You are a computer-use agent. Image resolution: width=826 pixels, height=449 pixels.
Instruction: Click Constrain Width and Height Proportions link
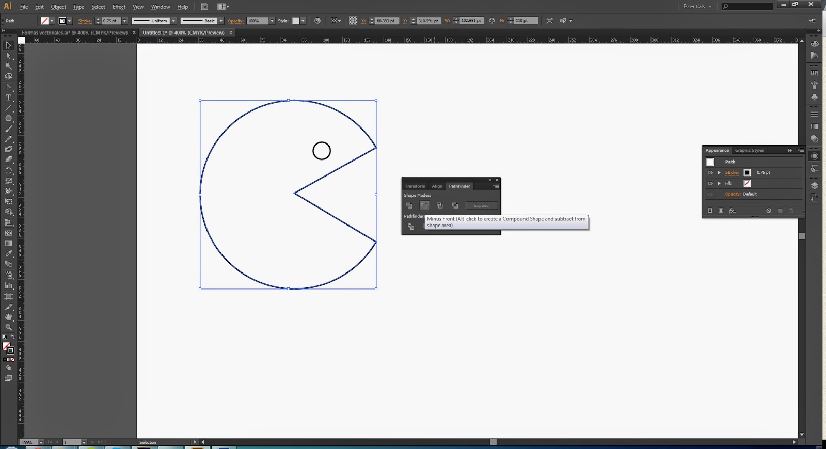tap(491, 21)
